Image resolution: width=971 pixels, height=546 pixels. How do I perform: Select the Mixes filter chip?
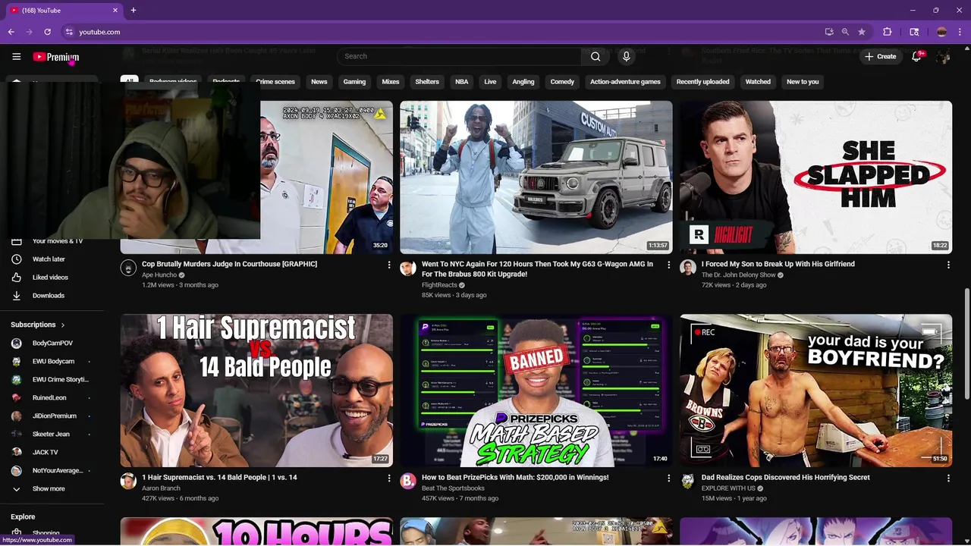click(x=391, y=82)
